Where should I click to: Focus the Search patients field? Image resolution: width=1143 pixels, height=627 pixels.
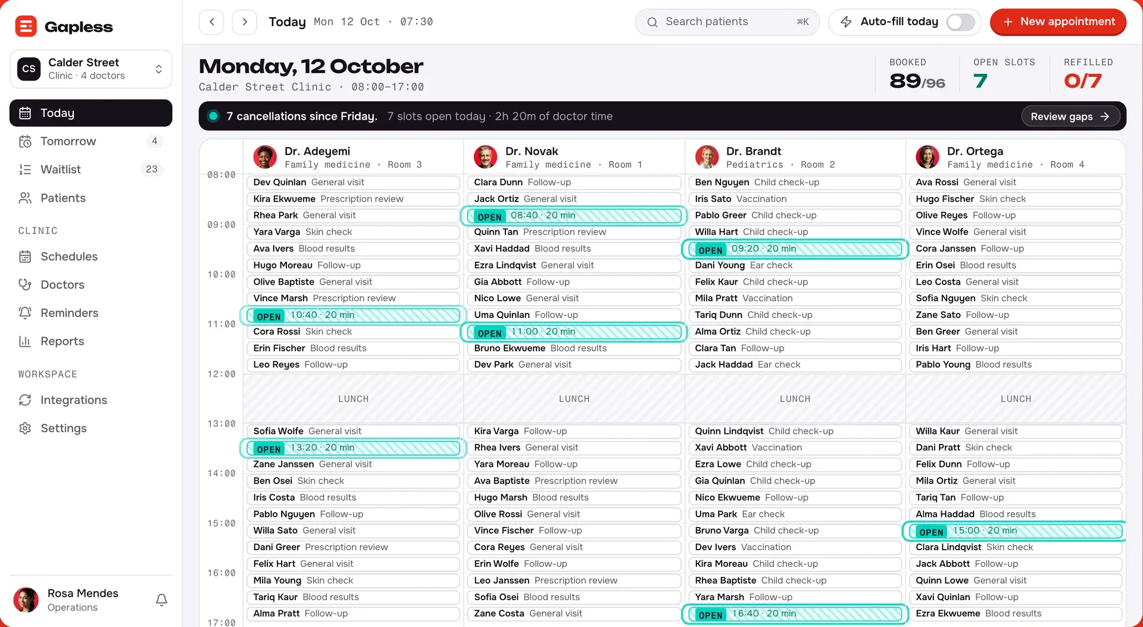pyautogui.click(x=727, y=22)
